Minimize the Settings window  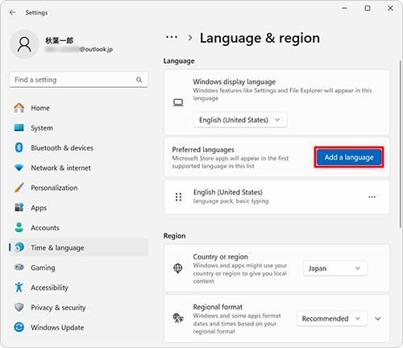tap(344, 8)
